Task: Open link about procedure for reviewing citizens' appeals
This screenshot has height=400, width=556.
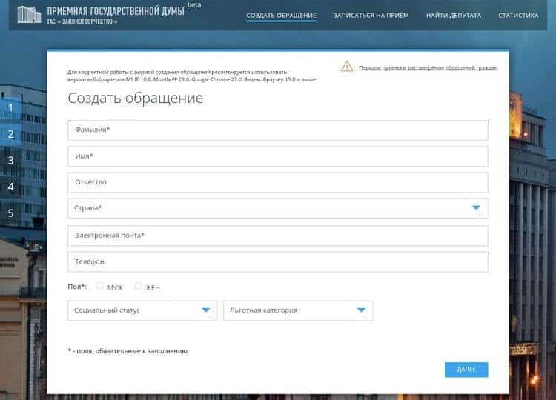Action: click(x=428, y=67)
